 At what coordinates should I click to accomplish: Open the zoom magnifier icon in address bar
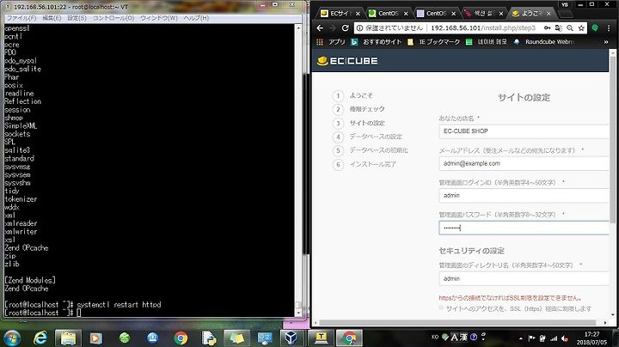(570, 28)
